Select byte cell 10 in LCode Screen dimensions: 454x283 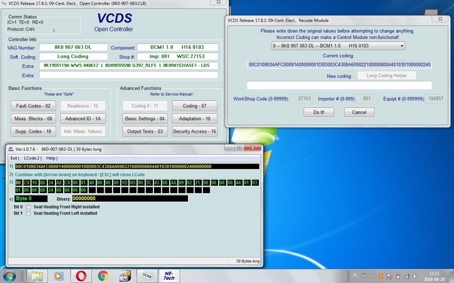tap(35, 183)
